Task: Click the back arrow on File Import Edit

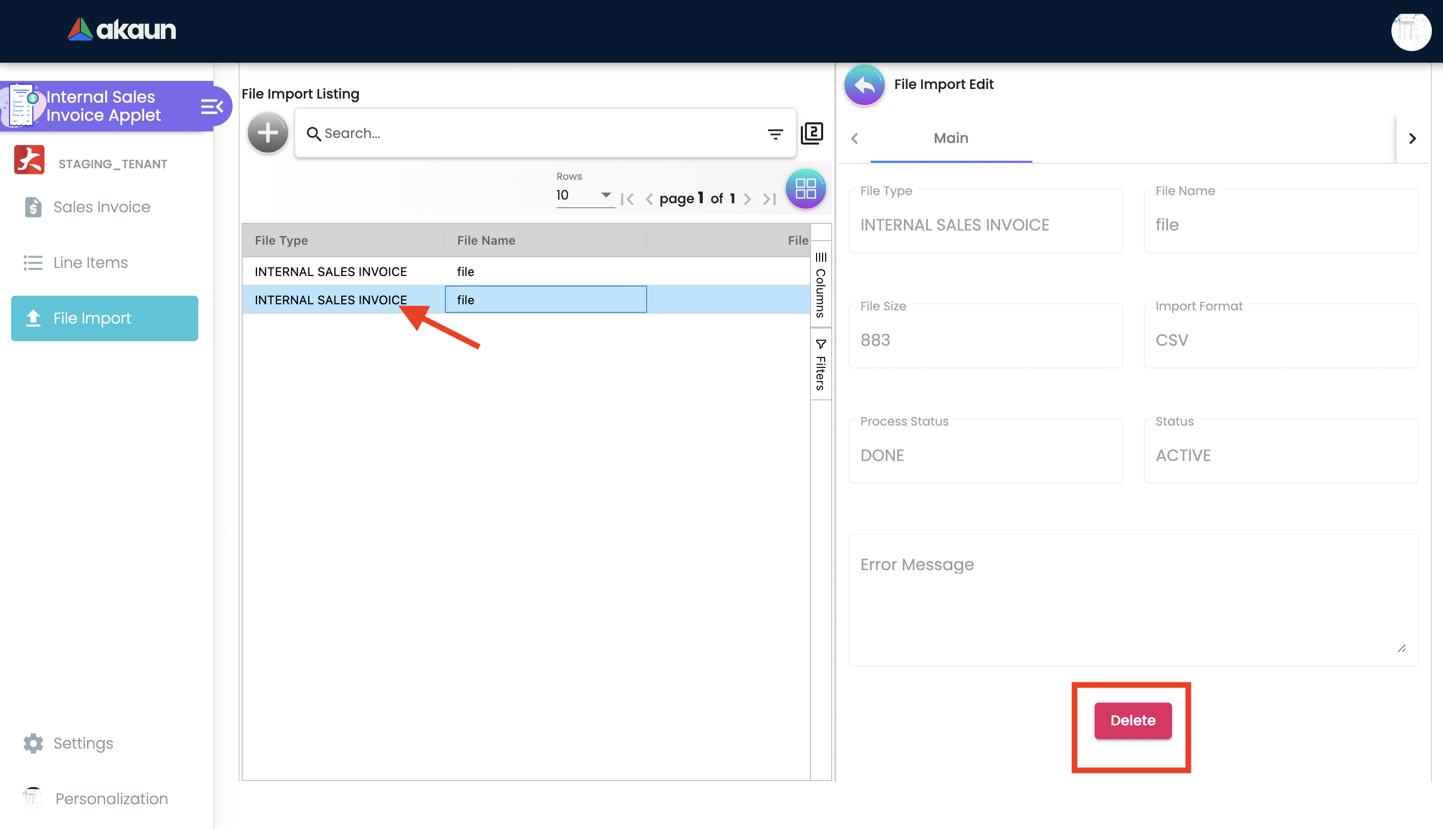Action: pyautogui.click(x=864, y=85)
